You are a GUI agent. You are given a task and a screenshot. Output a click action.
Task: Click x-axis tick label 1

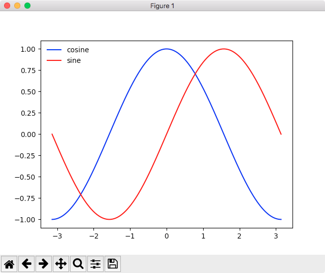click(203, 236)
